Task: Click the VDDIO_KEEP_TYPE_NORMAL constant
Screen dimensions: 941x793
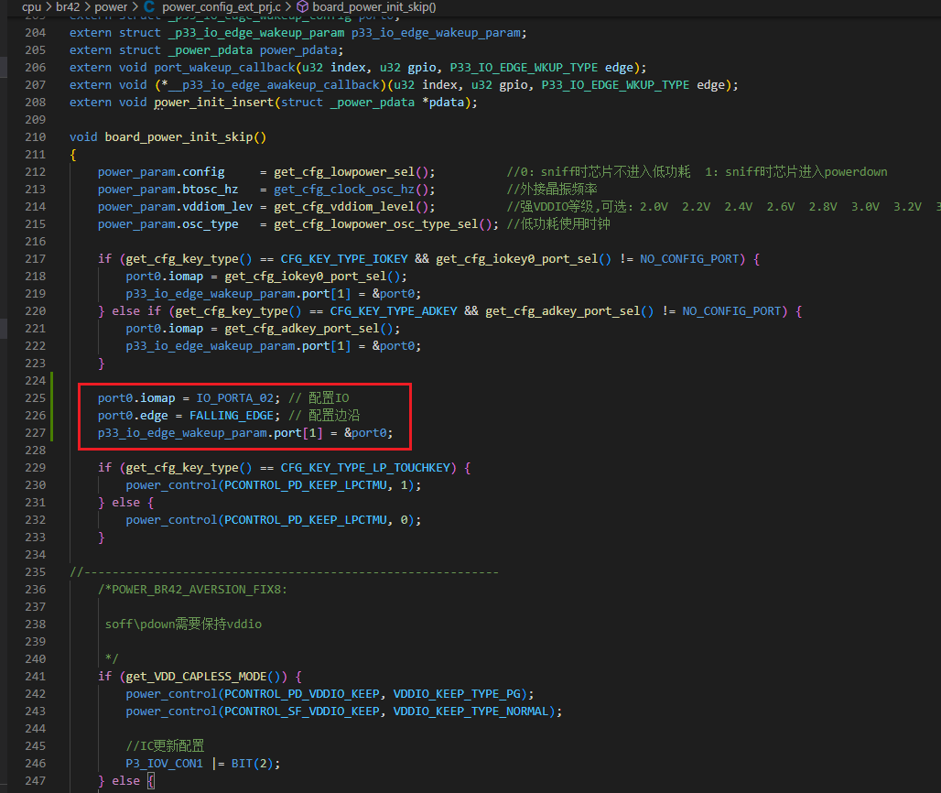Action: tap(471, 712)
